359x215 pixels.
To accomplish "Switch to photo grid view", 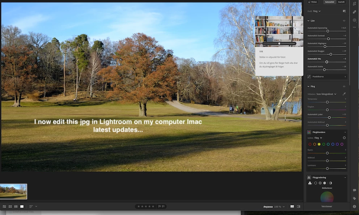I will tap(4, 206).
